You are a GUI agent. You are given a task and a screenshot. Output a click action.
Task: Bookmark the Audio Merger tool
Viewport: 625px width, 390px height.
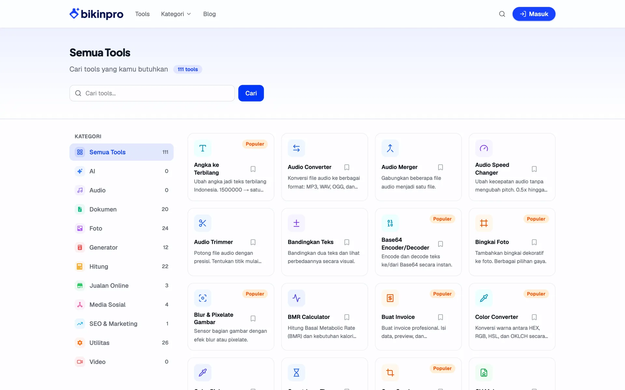[x=440, y=167]
